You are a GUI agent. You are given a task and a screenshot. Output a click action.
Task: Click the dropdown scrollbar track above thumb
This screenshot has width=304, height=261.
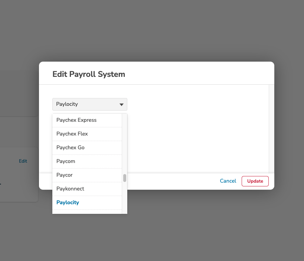click(125, 143)
